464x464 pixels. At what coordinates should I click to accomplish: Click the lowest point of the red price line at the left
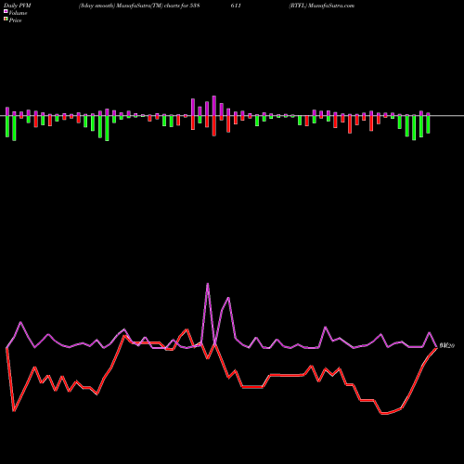[x=14, y=411]
